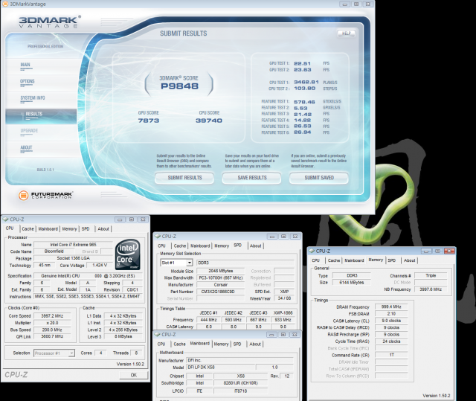Click the CPU score value 39740

tap(209, 121)
